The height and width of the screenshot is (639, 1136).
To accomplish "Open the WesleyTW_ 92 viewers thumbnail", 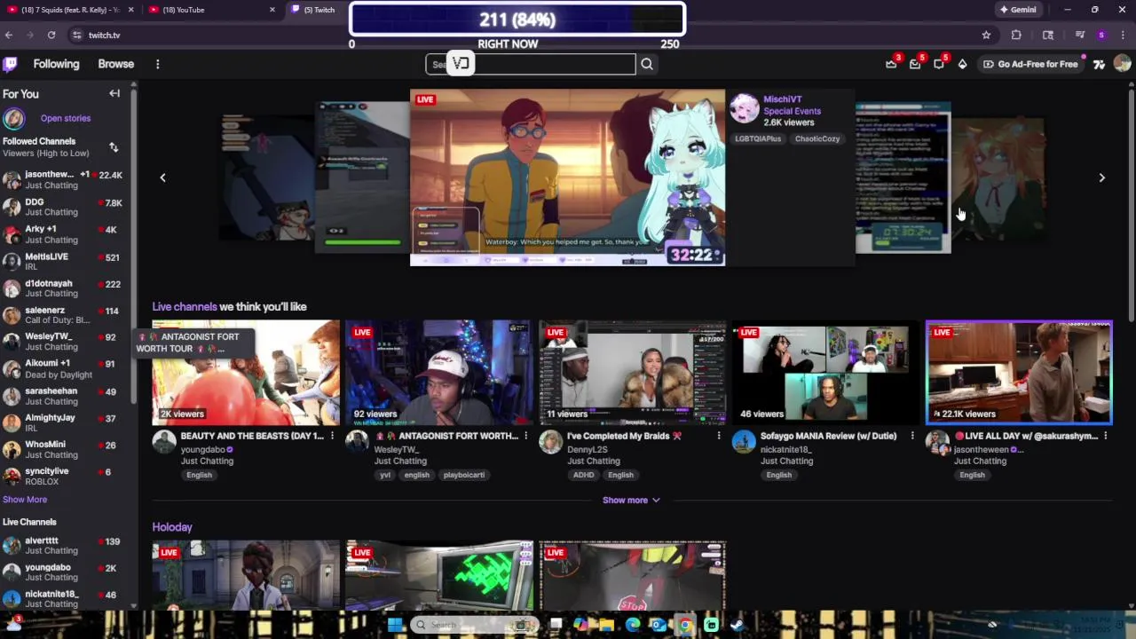I will 439,373.
